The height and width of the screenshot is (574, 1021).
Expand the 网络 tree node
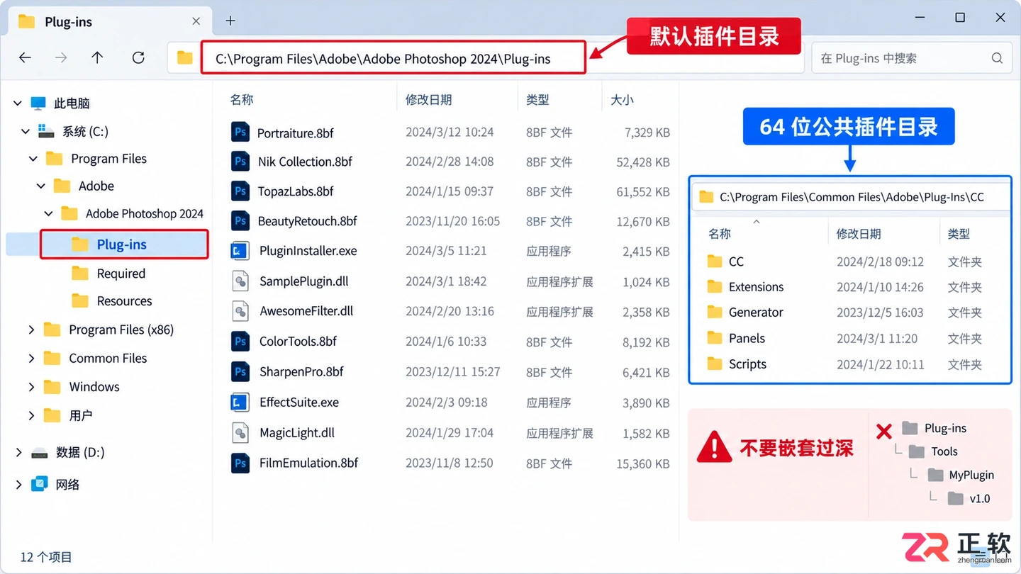pos(18,485)
